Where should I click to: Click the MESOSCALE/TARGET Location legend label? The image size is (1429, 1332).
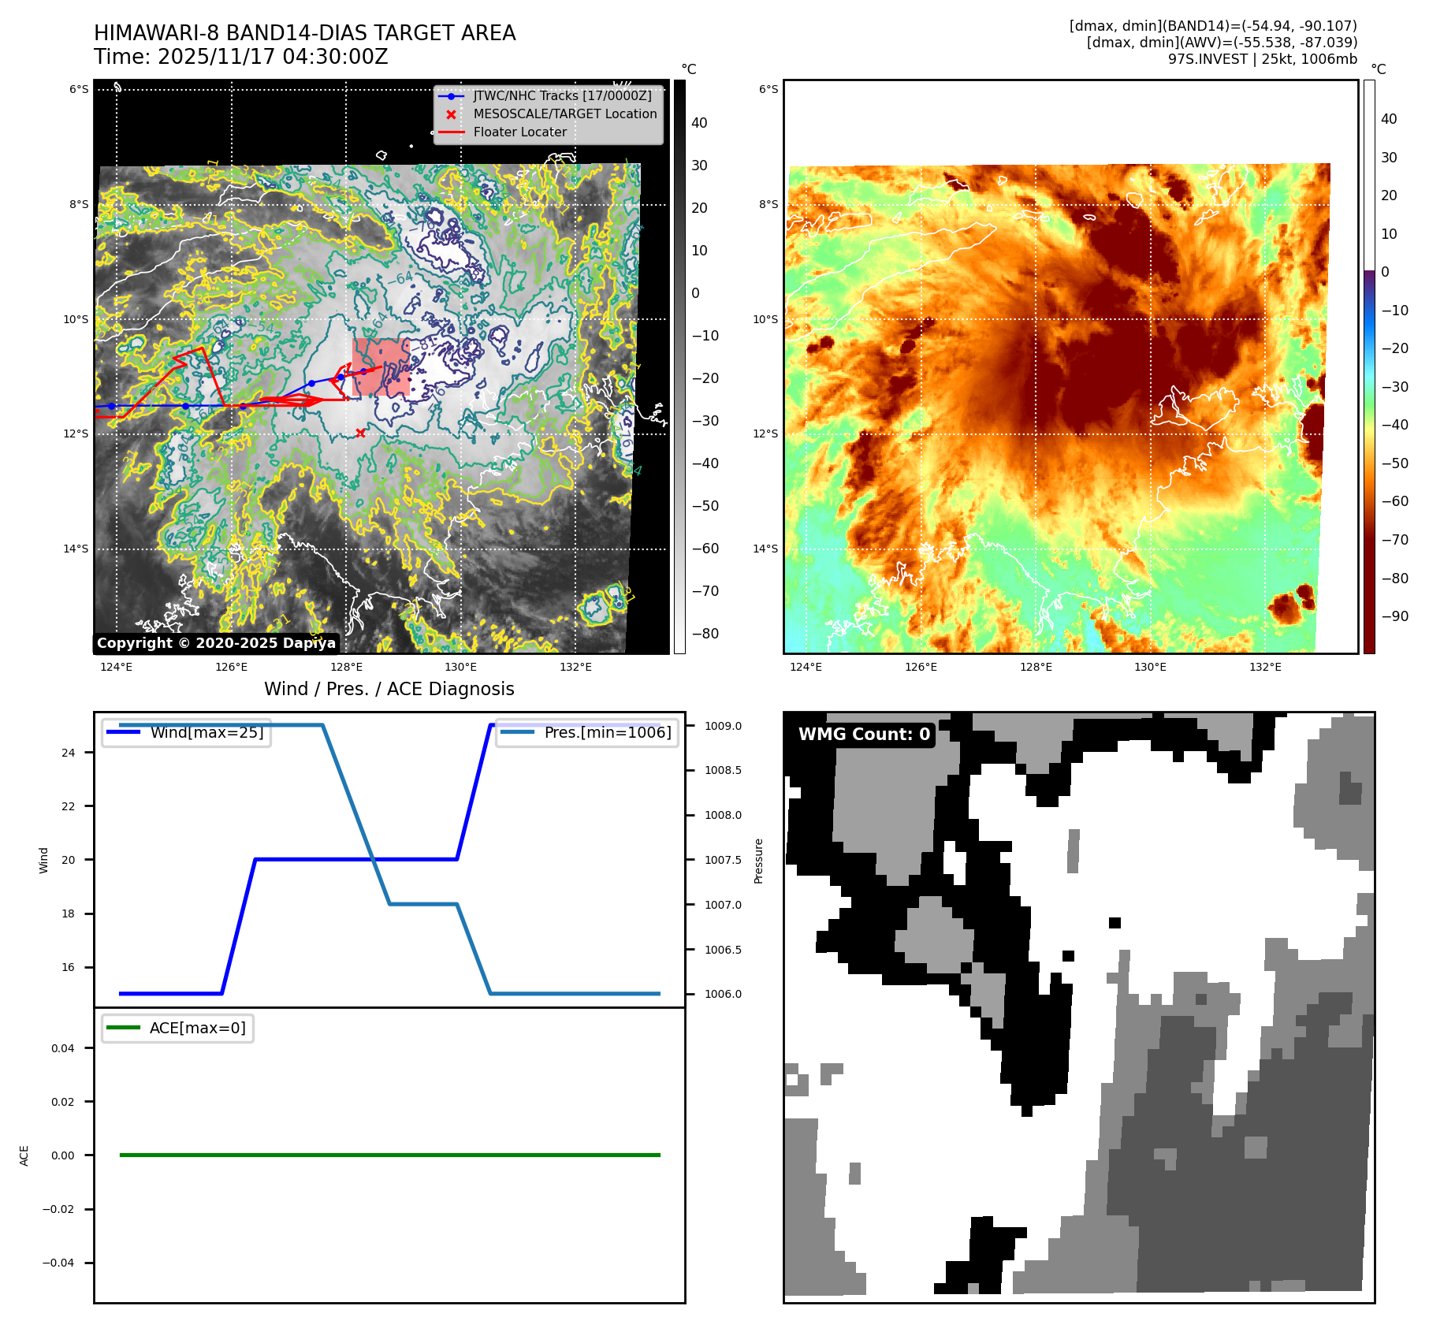point(564,114)
